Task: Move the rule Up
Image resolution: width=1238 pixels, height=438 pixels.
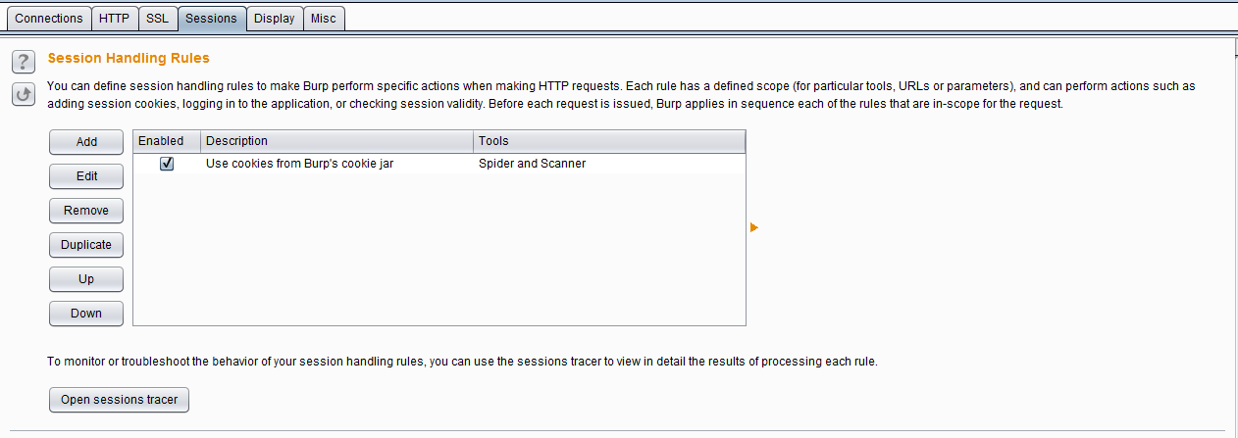Action: [86, 278]
